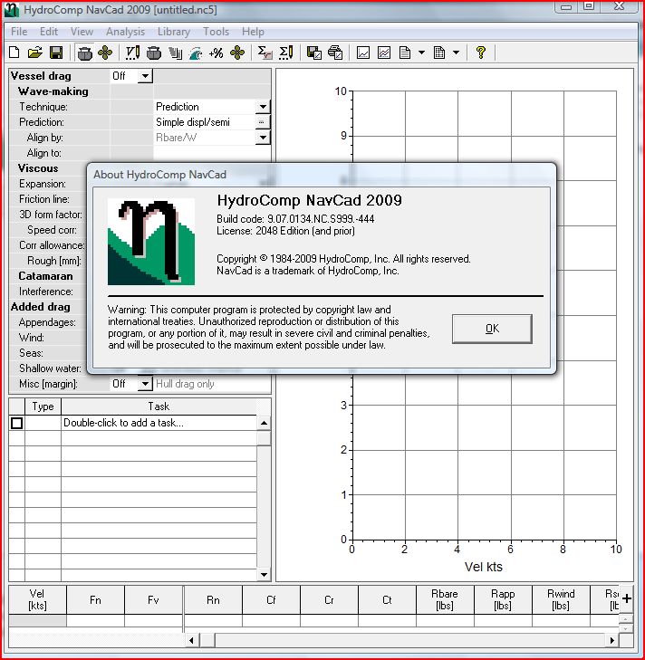Click the Prediction ellipsis browse button
This screenshot has width=645, height=660.
click(x=262, y=122)
